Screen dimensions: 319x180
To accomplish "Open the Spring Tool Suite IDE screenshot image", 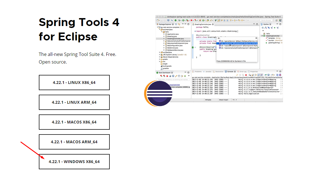I will 219,58.
